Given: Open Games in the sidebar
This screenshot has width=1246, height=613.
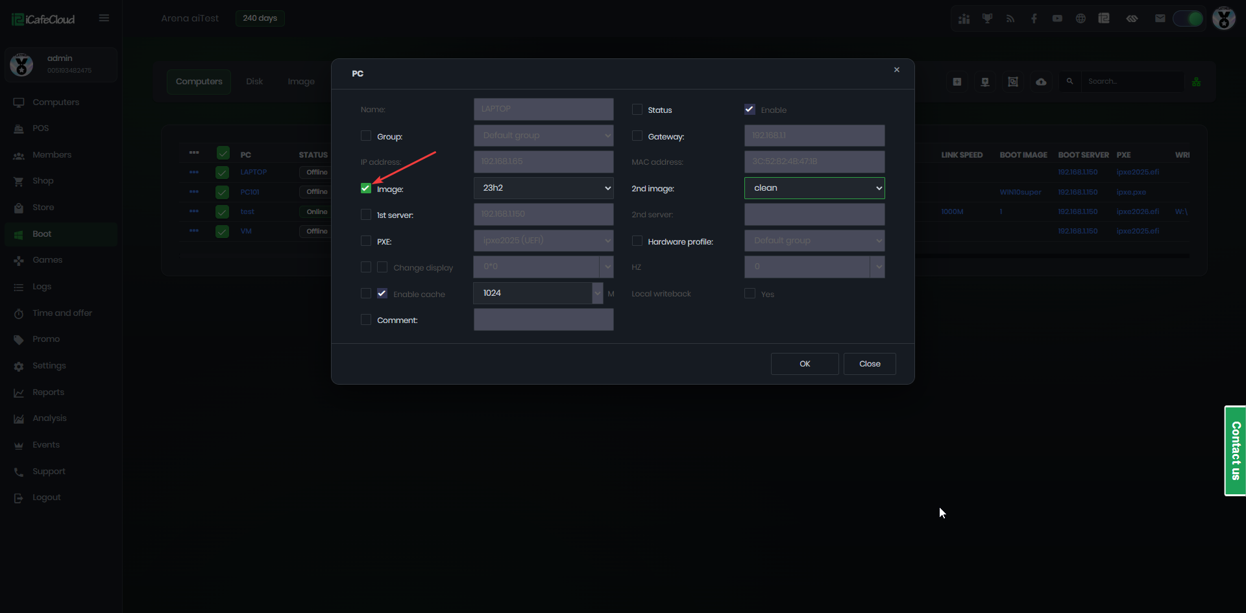Looking at the screenshot, I should click(47, 260).
